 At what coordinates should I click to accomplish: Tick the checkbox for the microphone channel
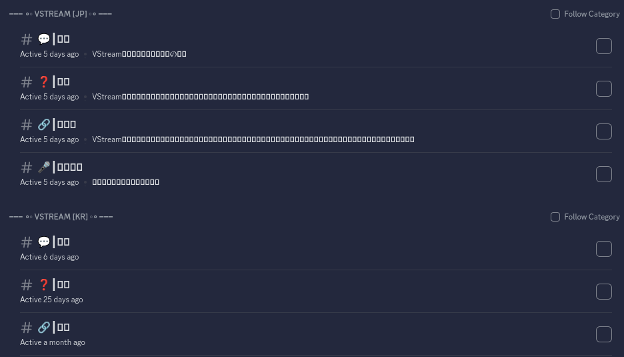[x=603, y=174]
